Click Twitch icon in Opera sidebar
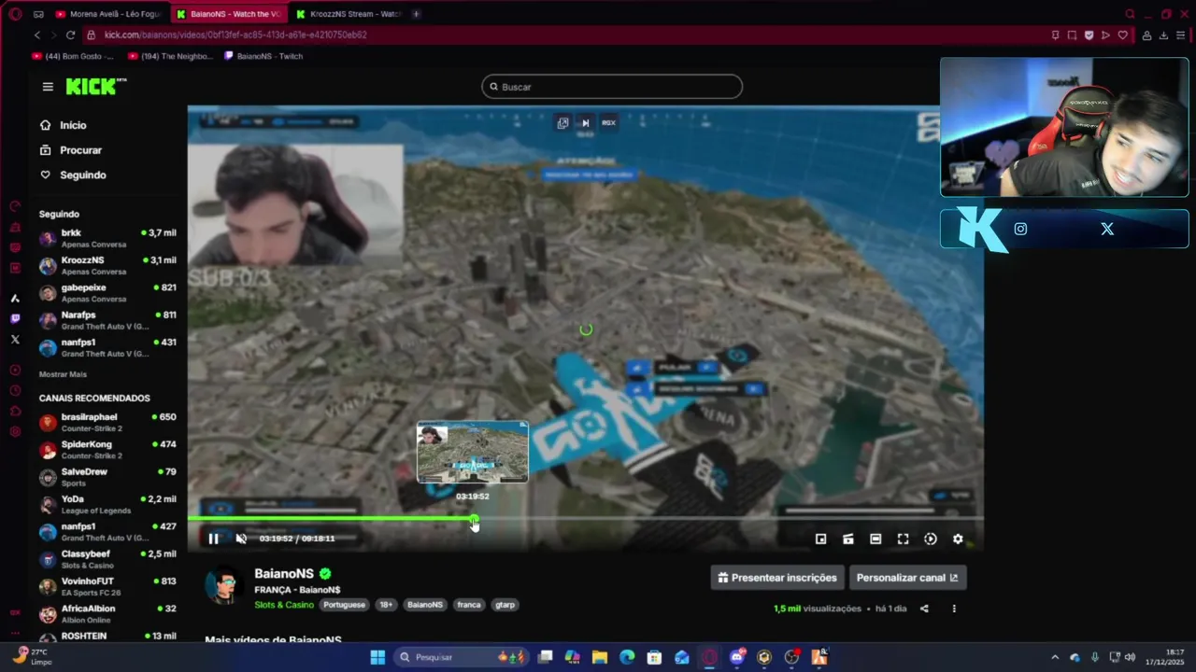This screenshot has width=1196, height=672. pos(15,318)
